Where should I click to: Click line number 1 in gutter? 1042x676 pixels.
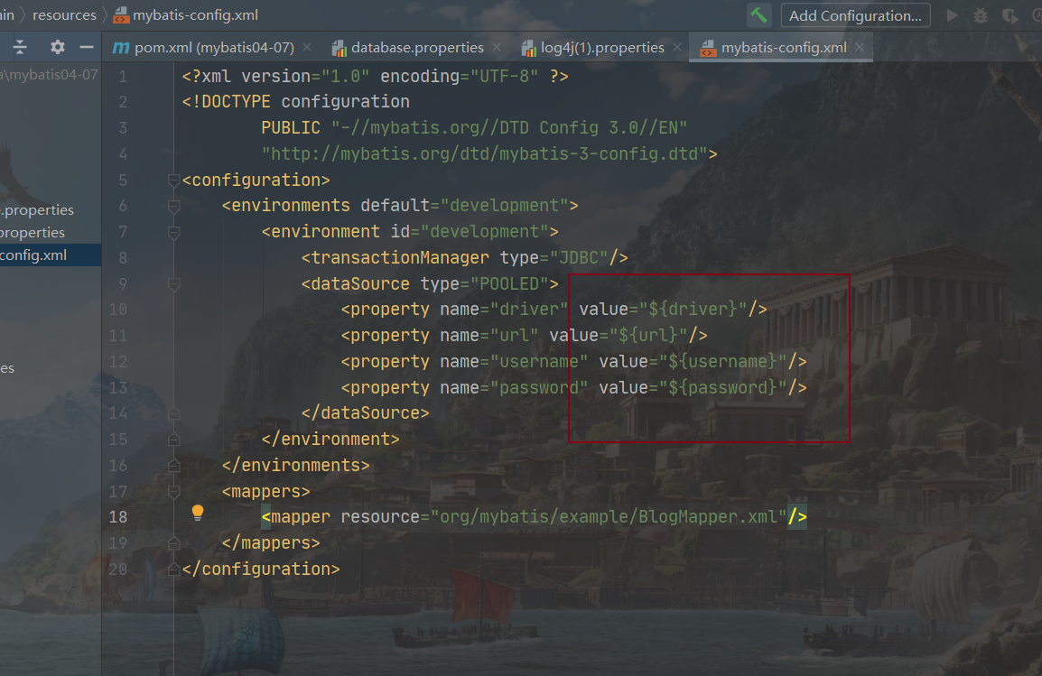[x=123, y=77]
